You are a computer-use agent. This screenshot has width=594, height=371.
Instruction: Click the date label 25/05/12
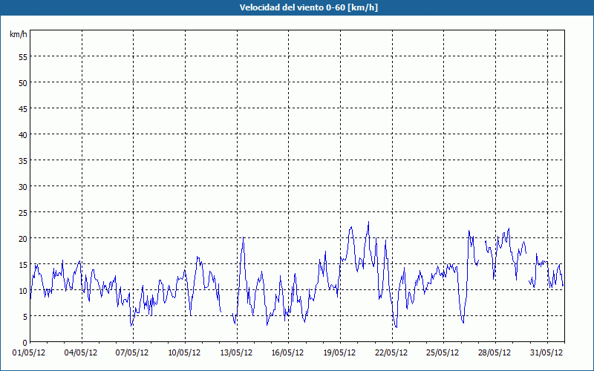443,353
